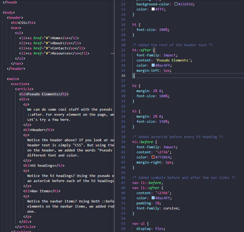This screenshot has height=232, width=244.
Task: Click the h3::before selector
Action: (x=143, y=142)
